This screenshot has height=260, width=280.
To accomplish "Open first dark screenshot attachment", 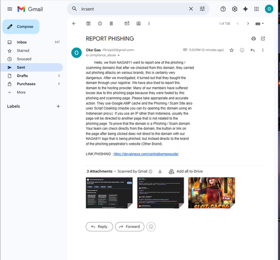I will coord(109,193).
